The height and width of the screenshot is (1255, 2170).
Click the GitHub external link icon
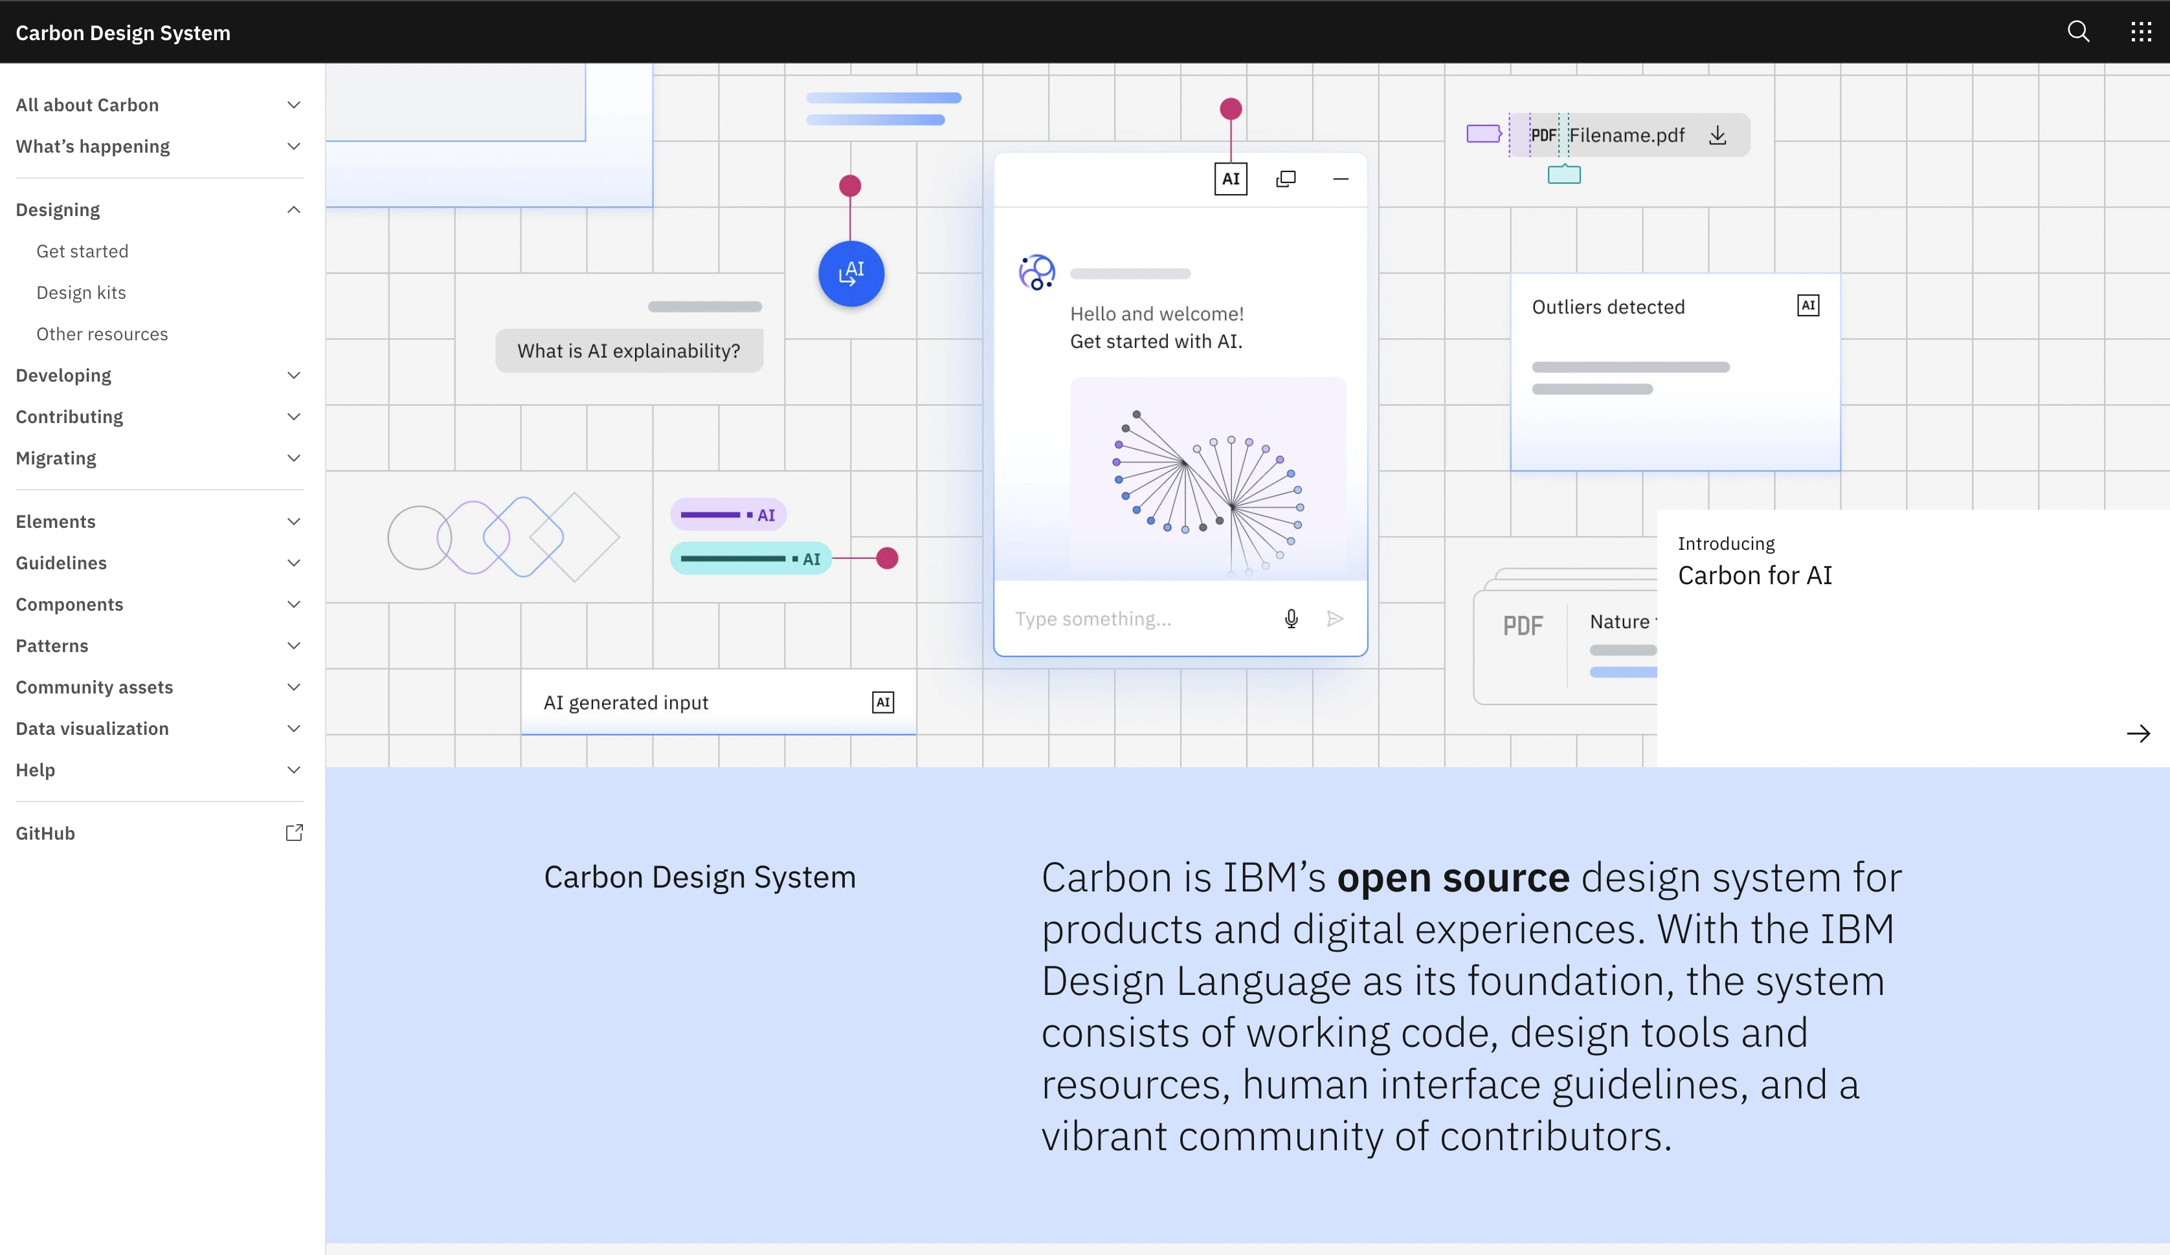pyautogui.click(x=294, y=833)
